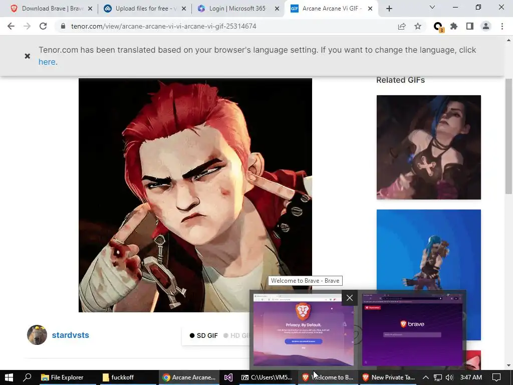Screen dimensions: 513x385
Task: Click the page vertical scrollbar thumb
Action: tap(509, 136)
